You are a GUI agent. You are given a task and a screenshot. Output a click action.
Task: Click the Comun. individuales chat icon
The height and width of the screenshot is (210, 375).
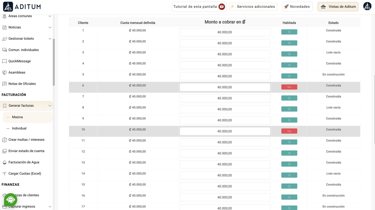4,50
